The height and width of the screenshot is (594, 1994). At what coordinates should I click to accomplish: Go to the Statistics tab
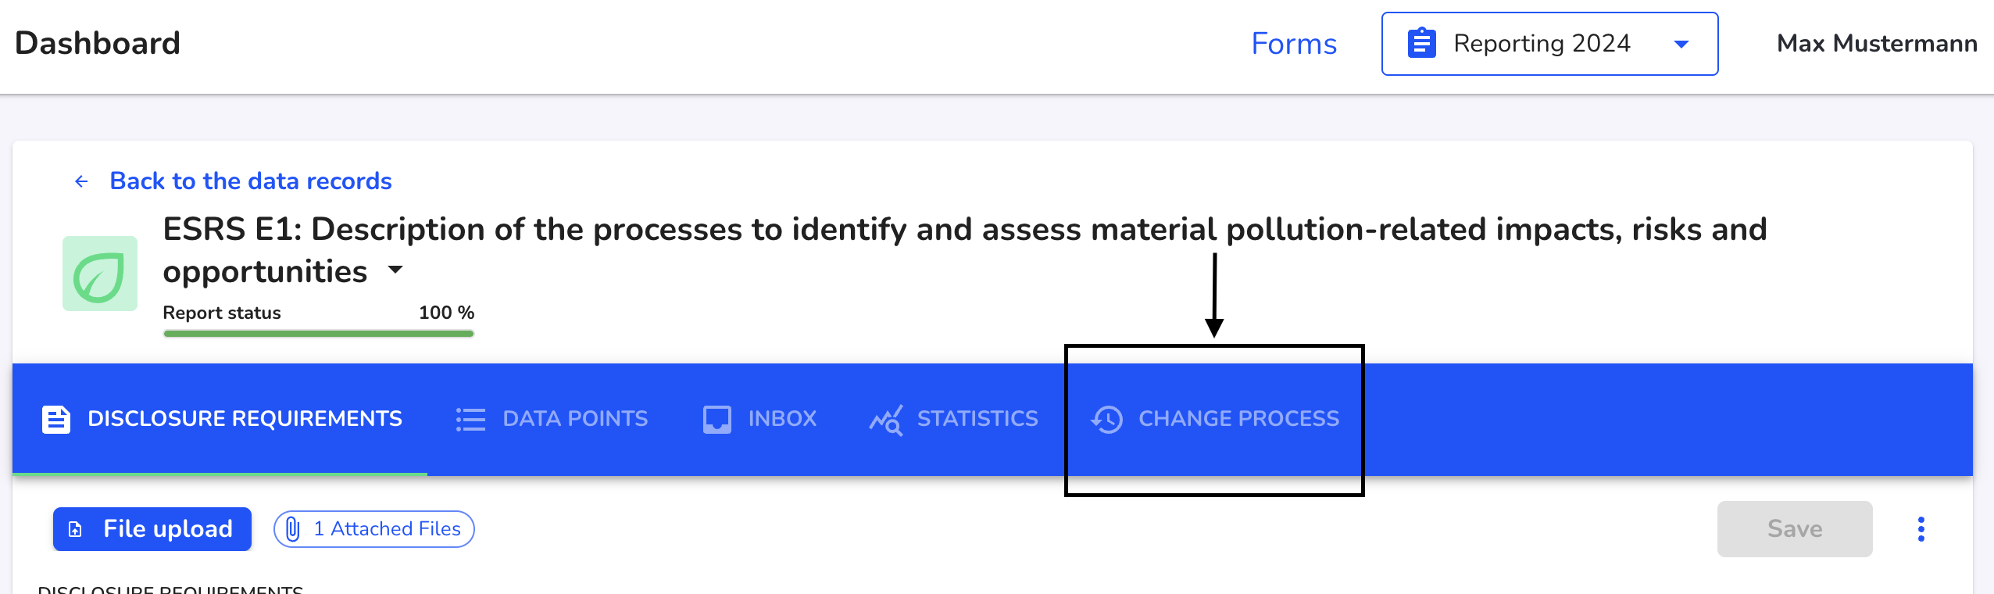[x=953, y=420]
